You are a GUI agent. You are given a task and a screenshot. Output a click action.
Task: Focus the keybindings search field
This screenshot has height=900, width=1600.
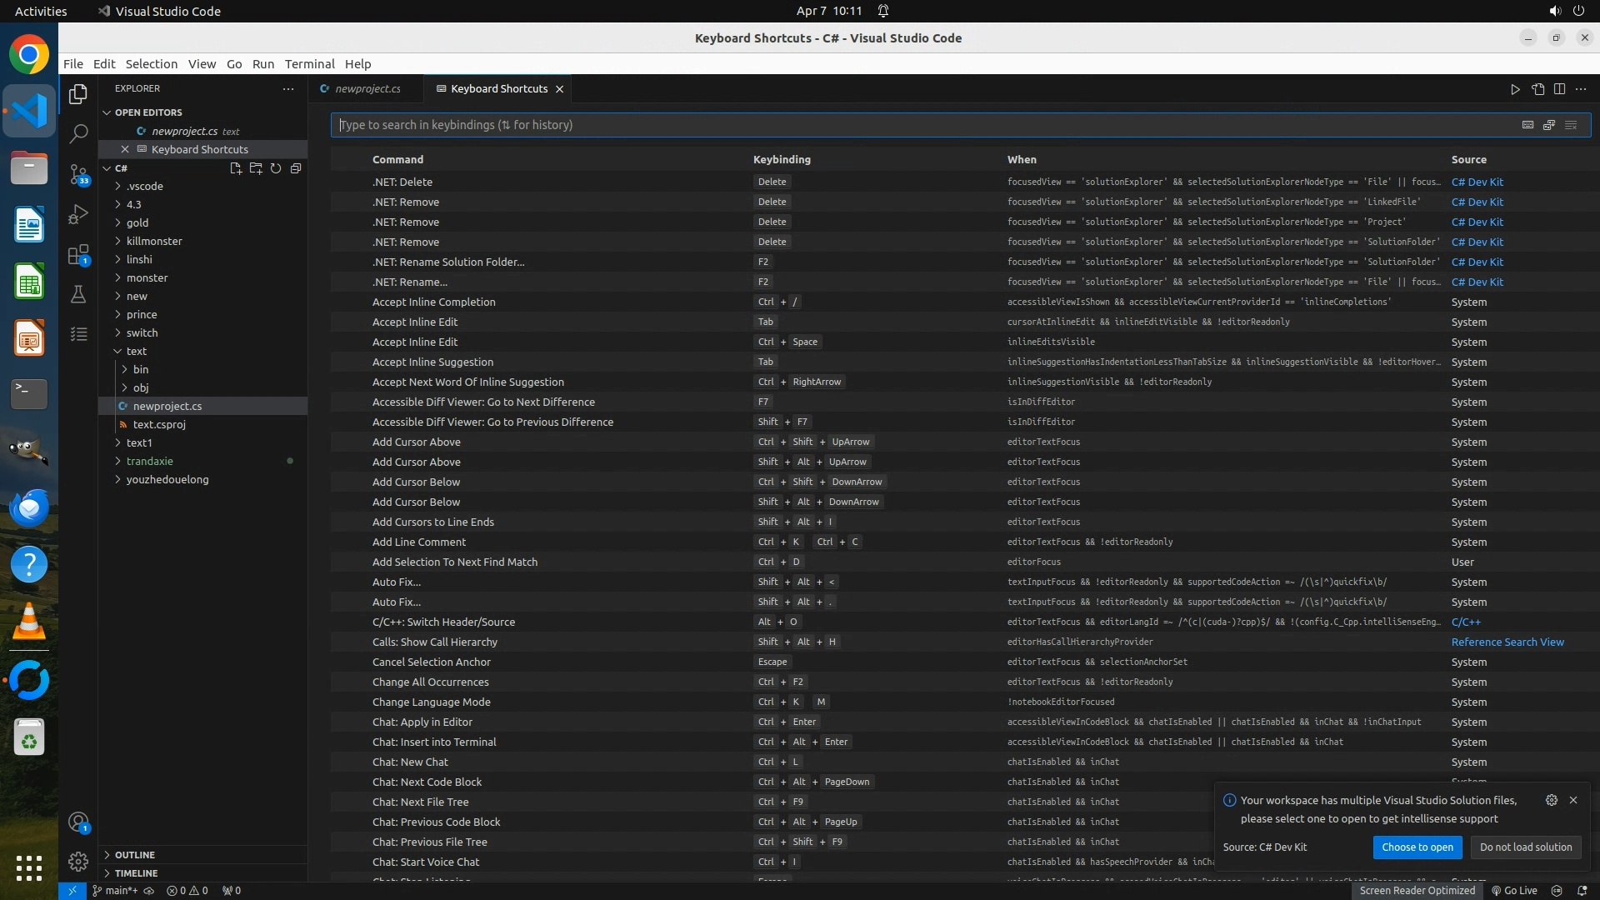click(917, 125)
